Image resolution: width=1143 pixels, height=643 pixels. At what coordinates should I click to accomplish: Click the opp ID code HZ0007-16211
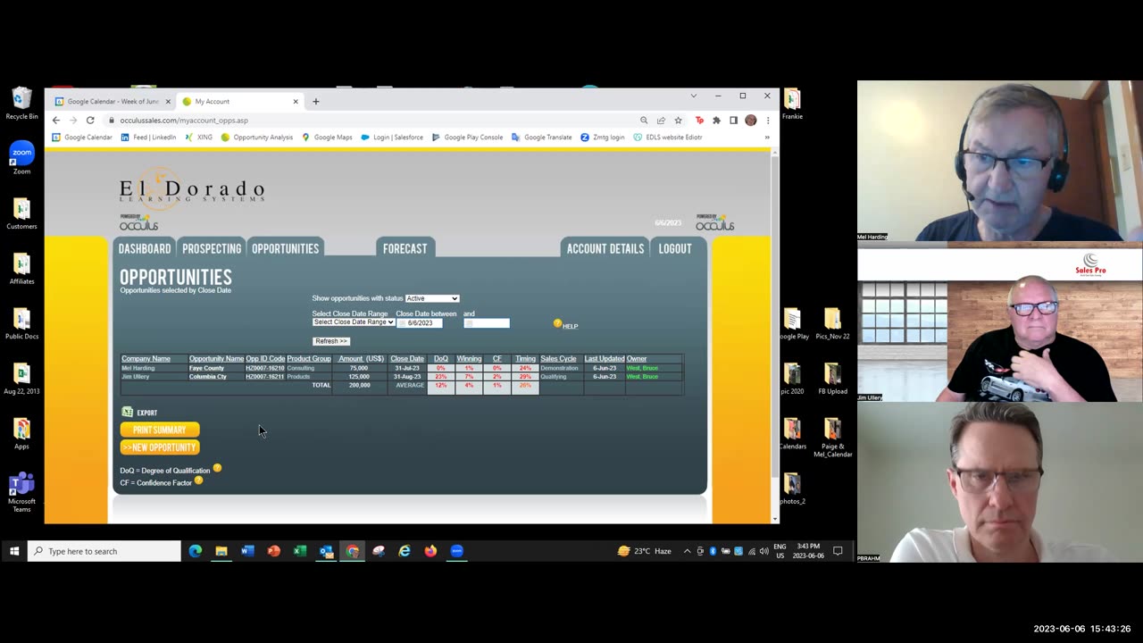click(264, 377)
